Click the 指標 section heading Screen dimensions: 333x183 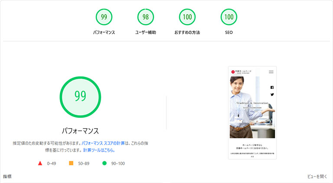(x=7, y=176)
